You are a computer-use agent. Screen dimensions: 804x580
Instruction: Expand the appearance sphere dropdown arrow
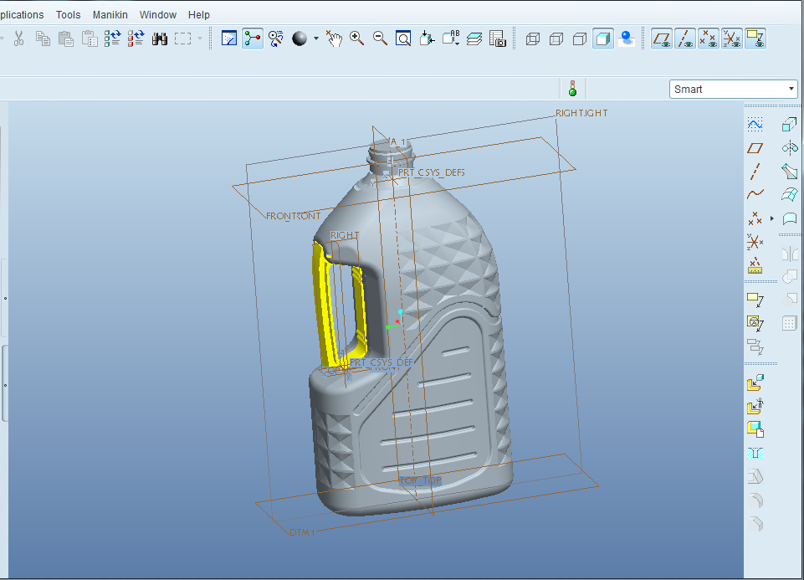click(x=315, y=38)
